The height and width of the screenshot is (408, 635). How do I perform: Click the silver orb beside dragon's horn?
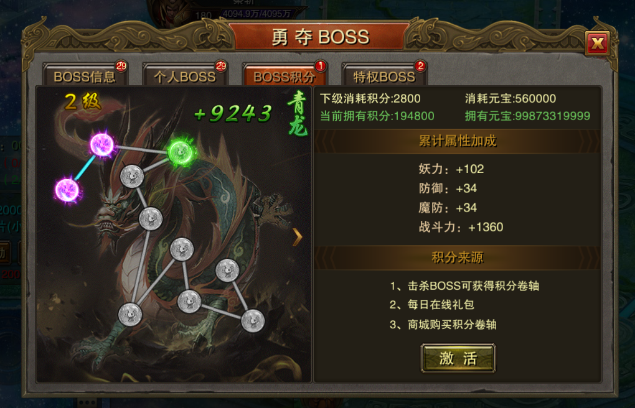click(x=132, y=176)
